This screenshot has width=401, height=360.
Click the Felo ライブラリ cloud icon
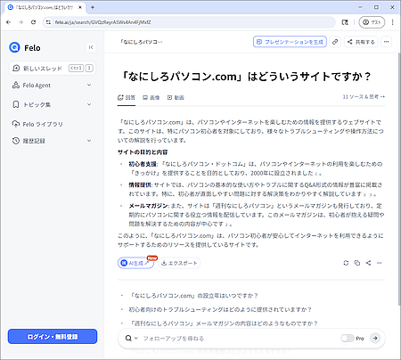point(16,124)
